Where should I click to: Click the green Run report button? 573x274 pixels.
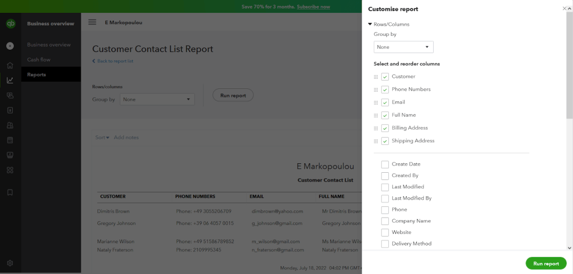(x=546, y=263)
